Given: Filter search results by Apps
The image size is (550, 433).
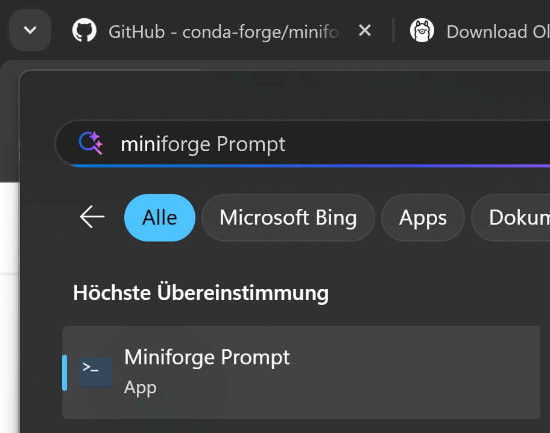Looking at the screenshot, I should (423, 217).
